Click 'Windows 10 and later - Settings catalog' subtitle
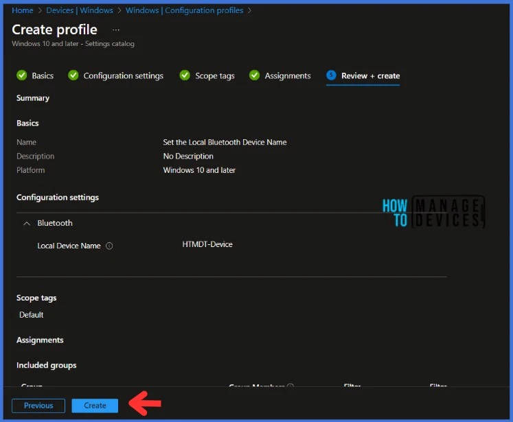The width and height of the screenshot is (513, 422). (x=73, y=44)
